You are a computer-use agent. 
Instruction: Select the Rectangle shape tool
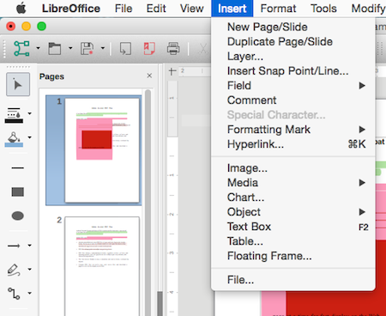(x=18, y=191)
